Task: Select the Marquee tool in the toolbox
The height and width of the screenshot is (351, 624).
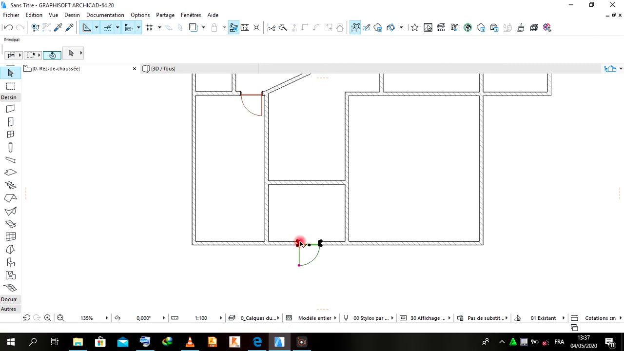Action: [10, 86]
